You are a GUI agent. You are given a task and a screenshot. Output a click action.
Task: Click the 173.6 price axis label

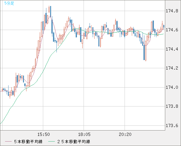(172, 126)
